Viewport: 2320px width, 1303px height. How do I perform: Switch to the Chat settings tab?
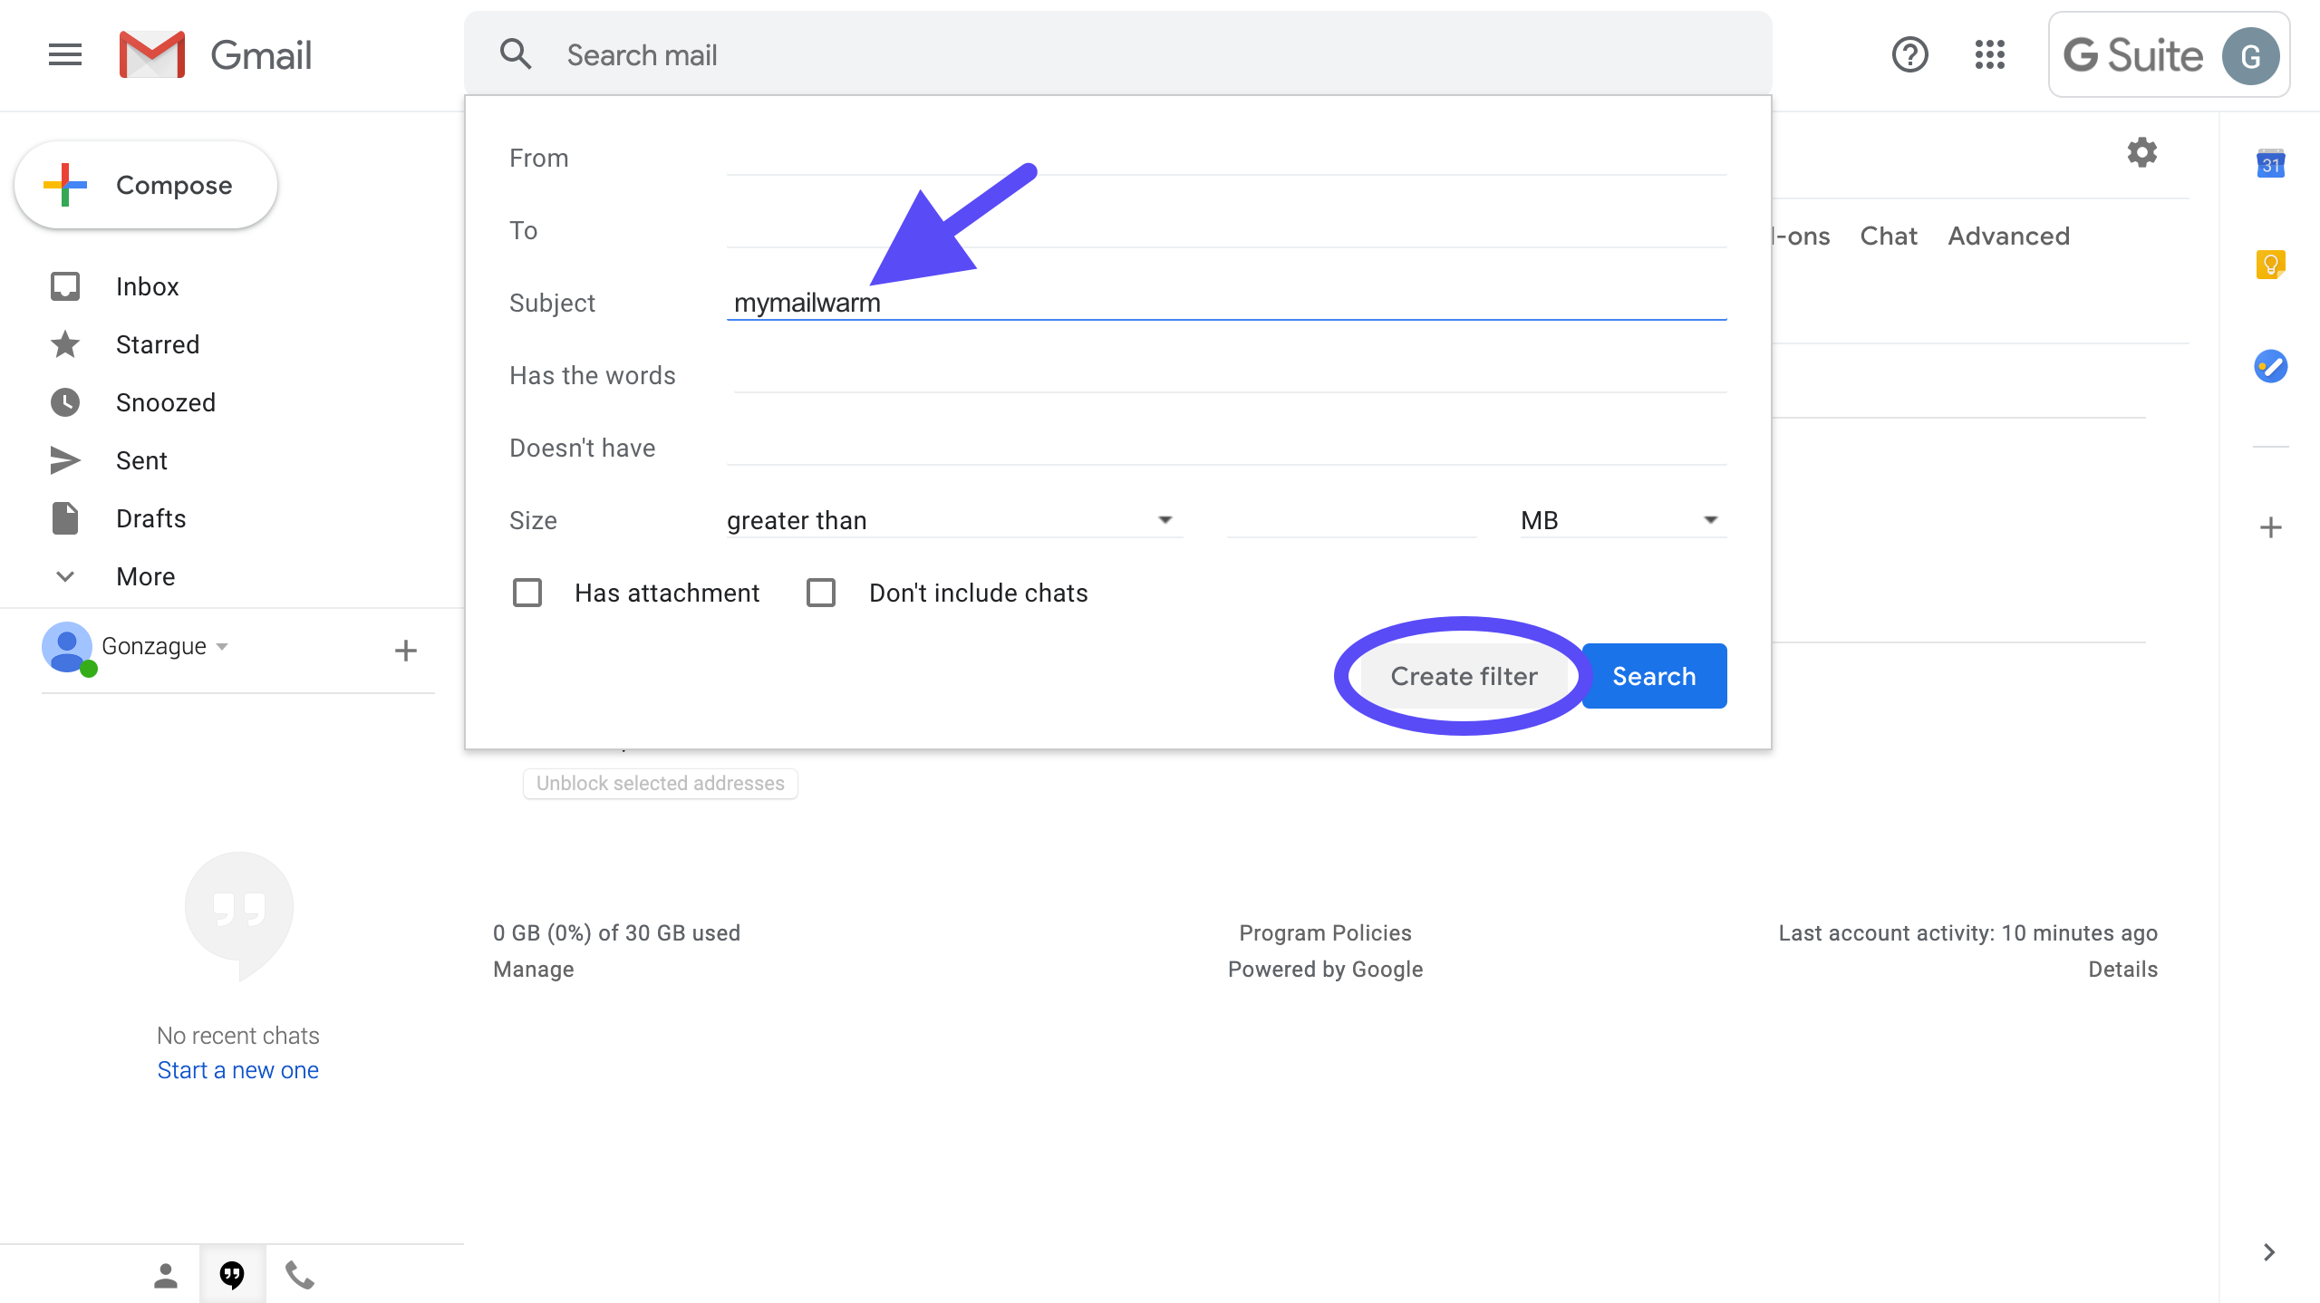click(x=1889, y=236)
